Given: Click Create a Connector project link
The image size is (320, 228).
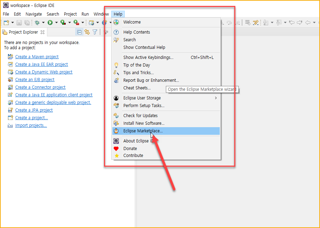Looking at the screenshot, I should (40, 87).
